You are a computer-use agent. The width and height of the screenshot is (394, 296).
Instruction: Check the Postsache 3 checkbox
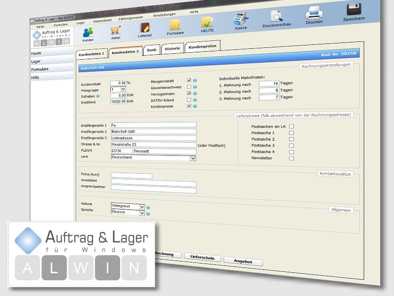click(292, 146)
